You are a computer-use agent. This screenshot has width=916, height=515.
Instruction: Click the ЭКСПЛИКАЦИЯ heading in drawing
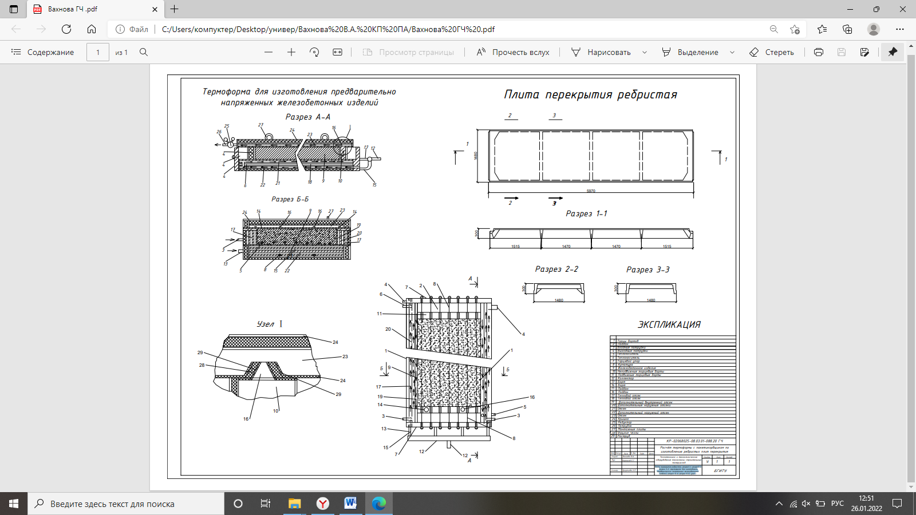tap(669, 324)
